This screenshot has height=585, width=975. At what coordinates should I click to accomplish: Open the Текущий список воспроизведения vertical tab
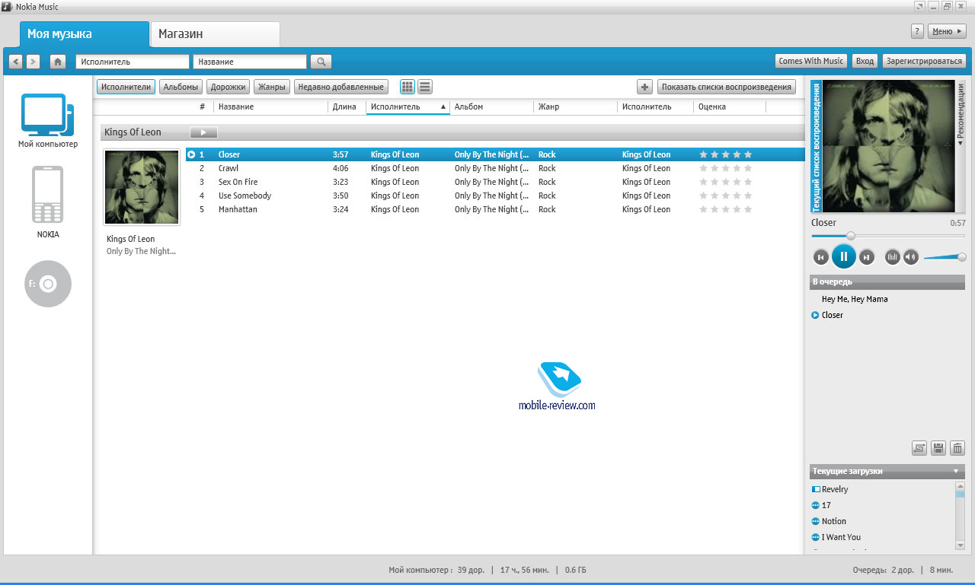(x=816, y=146)
